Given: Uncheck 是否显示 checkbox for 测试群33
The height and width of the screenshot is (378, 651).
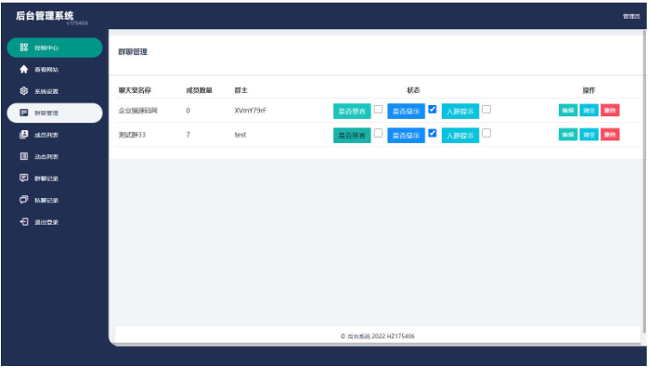Looking at the screenshot, I should tap(433, 133).
